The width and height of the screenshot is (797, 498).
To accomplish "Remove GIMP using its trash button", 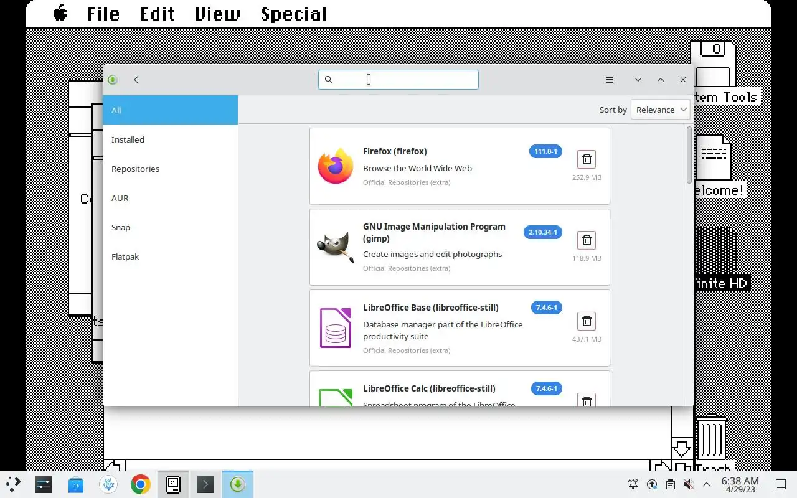I will click(587, 240).
